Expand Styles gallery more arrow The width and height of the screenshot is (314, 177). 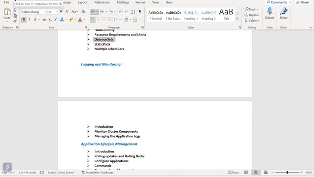click(237, 20)
